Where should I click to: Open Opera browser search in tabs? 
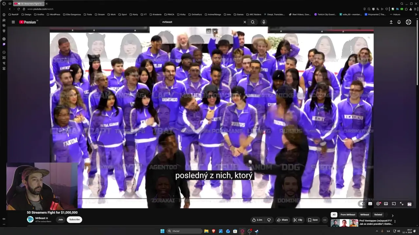(x=402, y=4)
